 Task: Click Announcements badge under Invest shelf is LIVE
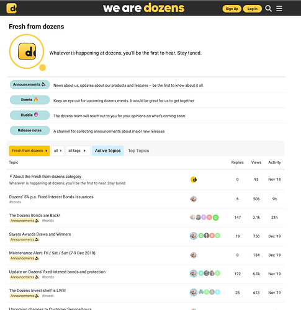pyautogui.click(x=24, y=296)
